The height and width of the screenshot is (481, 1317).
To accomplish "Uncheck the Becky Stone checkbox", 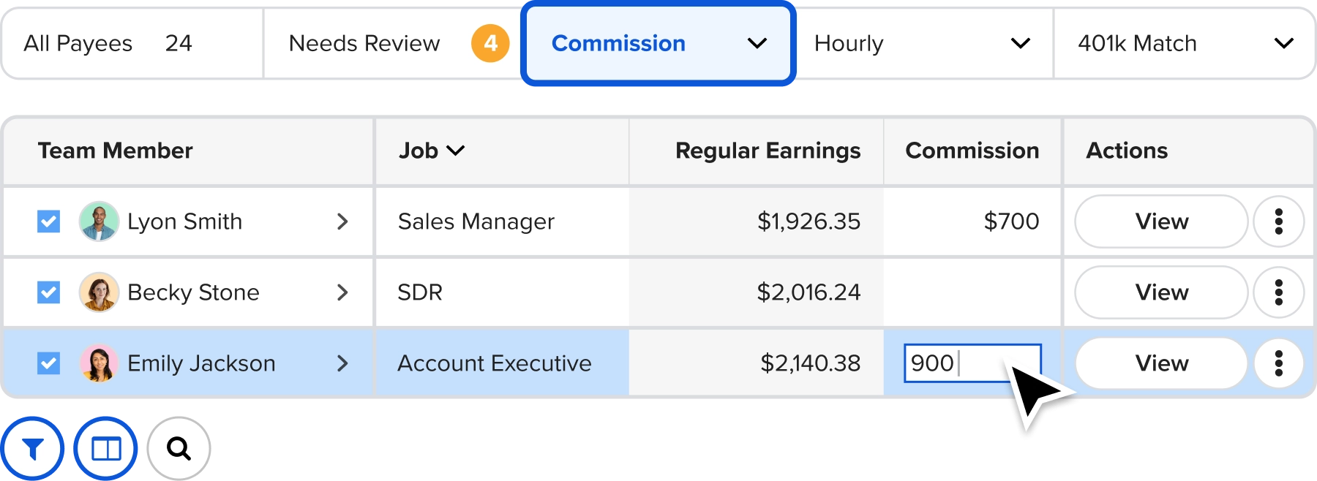I will [49, 292].
